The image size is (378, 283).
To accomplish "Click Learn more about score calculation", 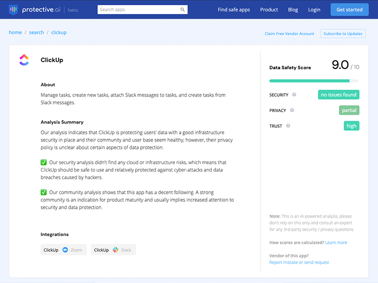I will pos(336,242).
